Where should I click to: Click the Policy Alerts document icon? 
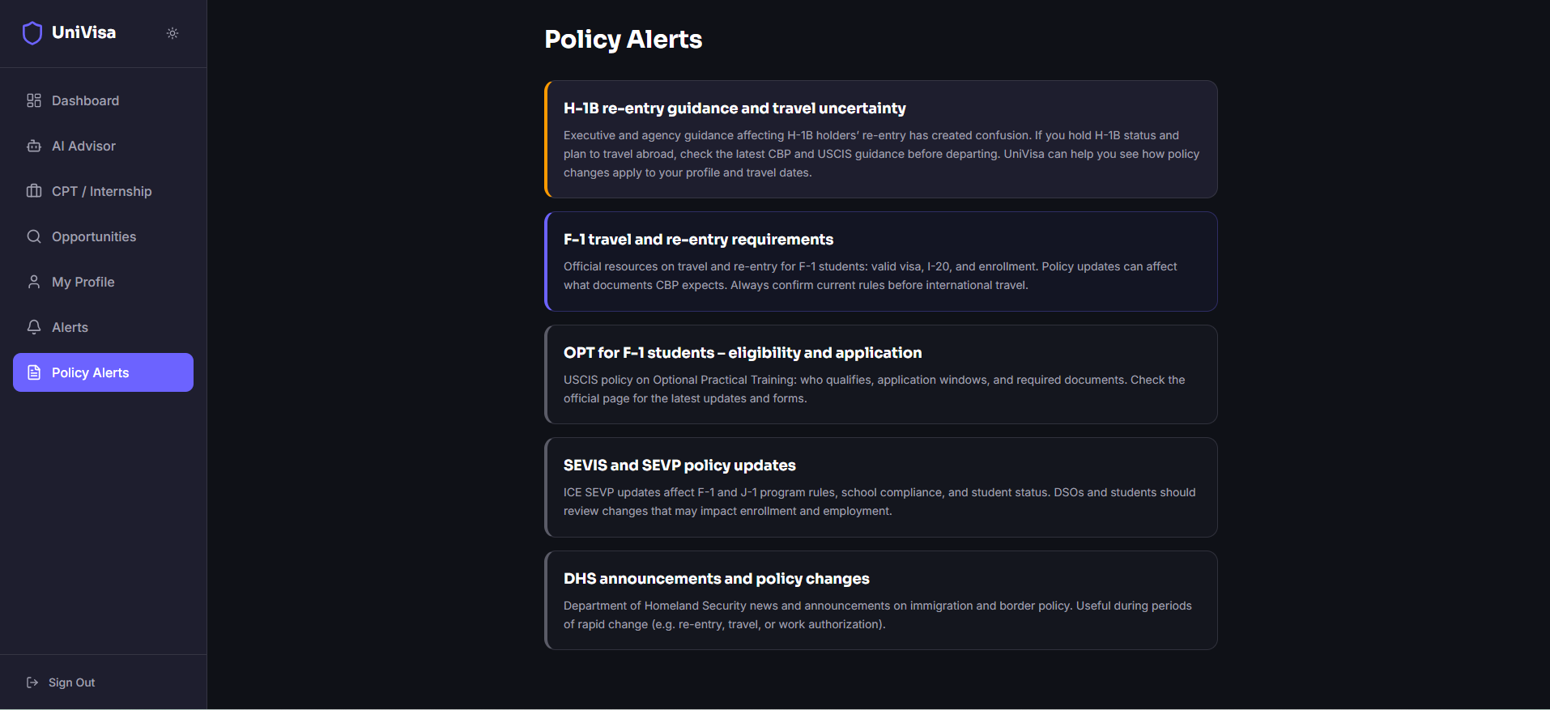click(x=34, y=372)
